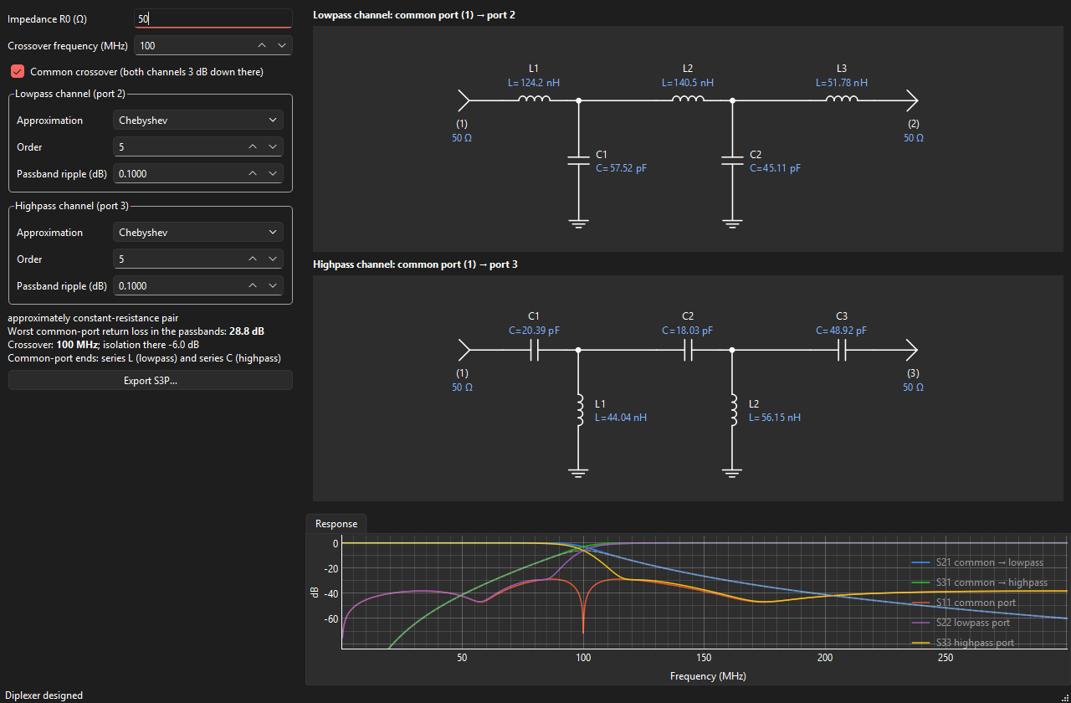Increase the crossover frequency with up arrow
The width and height of the screenshot is (1071, 703).
(x=262, y=45)
